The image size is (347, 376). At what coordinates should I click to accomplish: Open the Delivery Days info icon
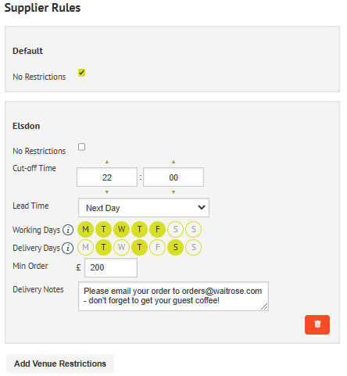(68, 248)
